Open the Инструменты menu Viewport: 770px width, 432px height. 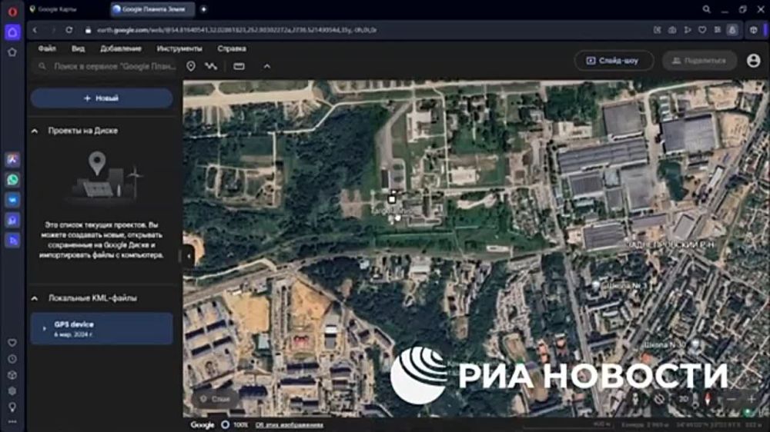(x=179, y=48)
